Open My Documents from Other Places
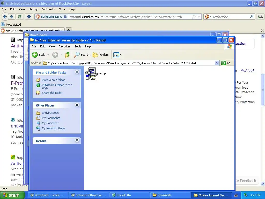 [x=51, y=118]
